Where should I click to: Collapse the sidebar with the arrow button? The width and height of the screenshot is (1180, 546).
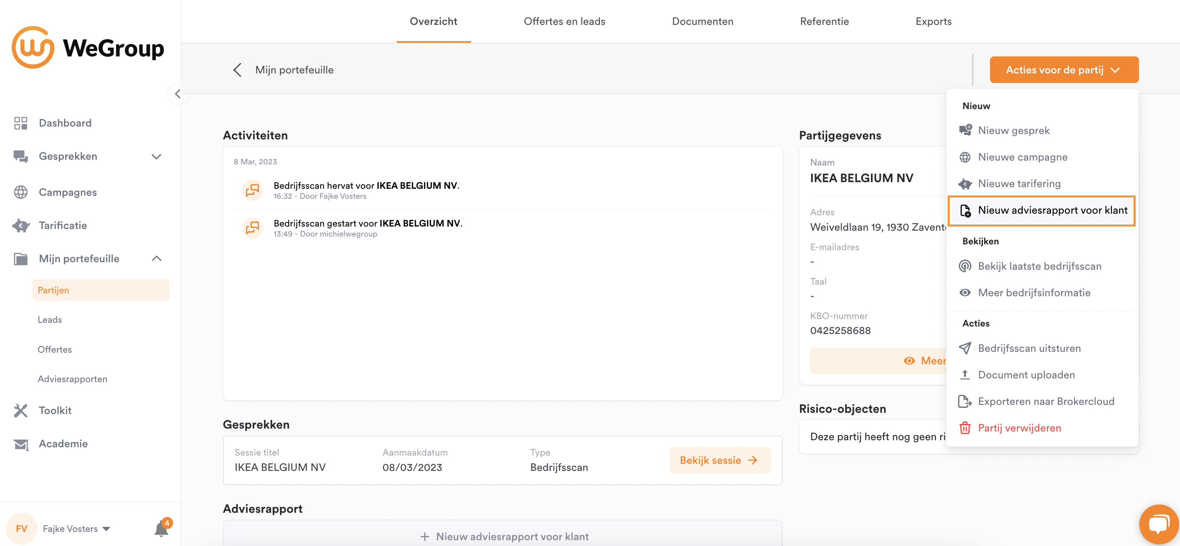click(x=177, y=94)
